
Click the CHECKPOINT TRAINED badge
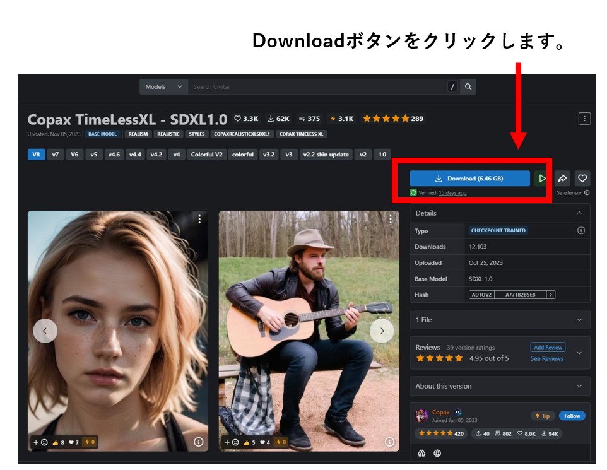click(x=498, y=230)
